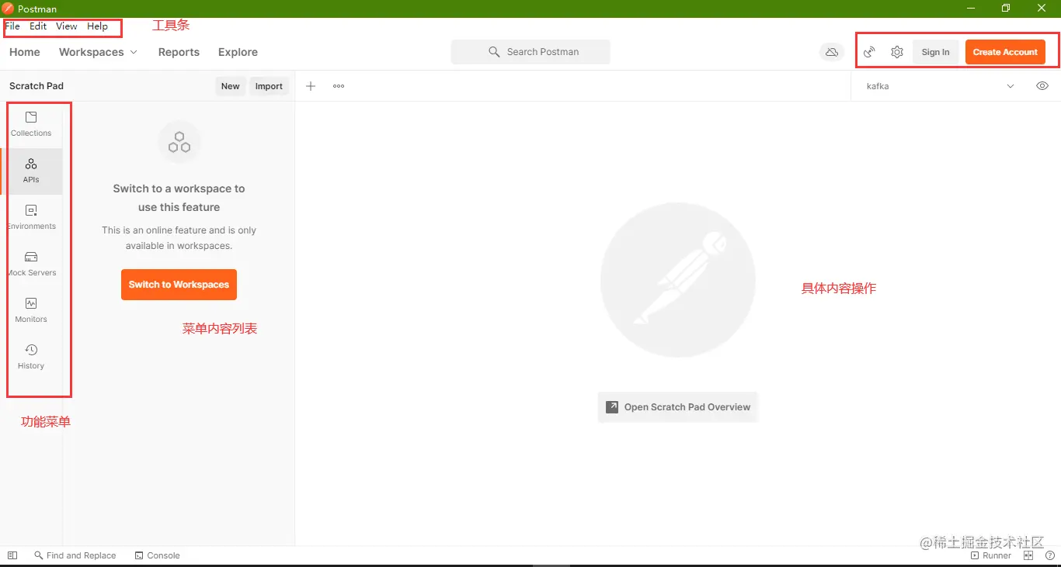Click the capture requests satellite icon
The image size is (1061, 567).
tap(870, 52)
